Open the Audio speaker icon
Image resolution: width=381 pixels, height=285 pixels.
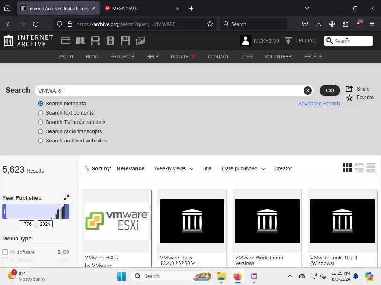pyautogui.click(x=110, y=41)
